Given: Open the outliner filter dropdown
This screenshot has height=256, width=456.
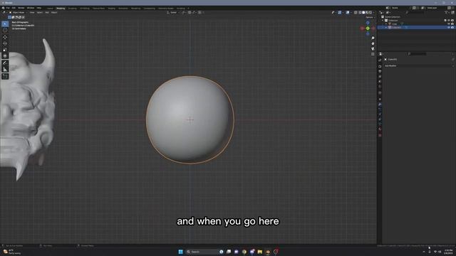Looking at the screenshot, I should 447,13.
